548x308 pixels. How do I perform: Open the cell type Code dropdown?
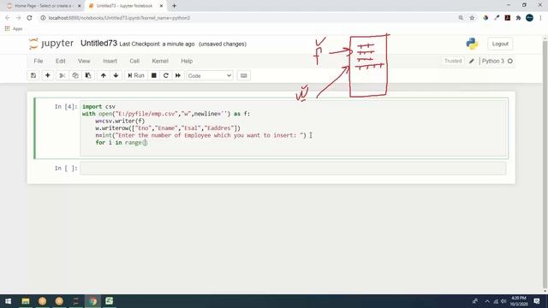(209, 75)
